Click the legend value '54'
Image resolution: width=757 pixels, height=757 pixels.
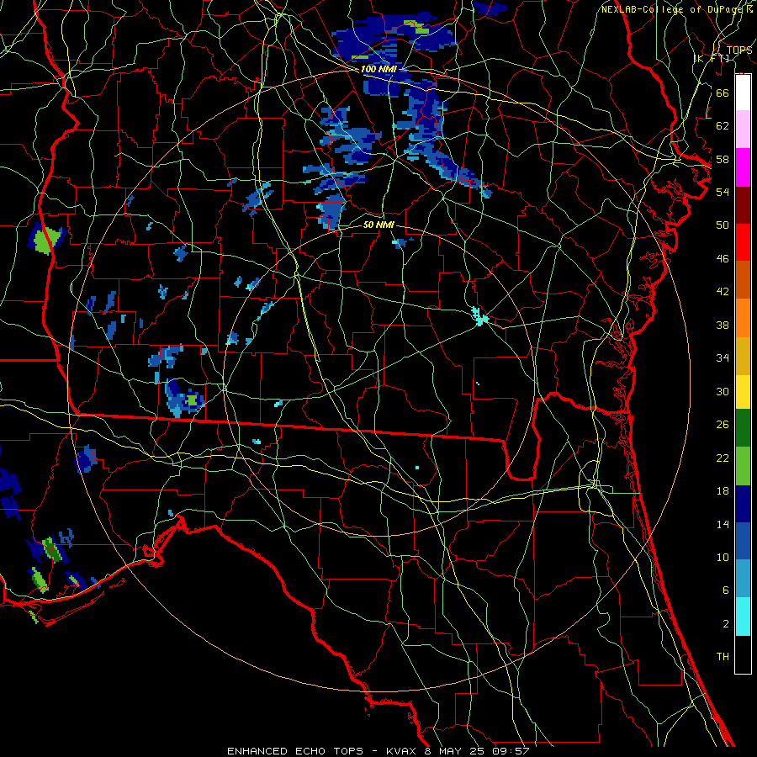click(x=723, y=192)
